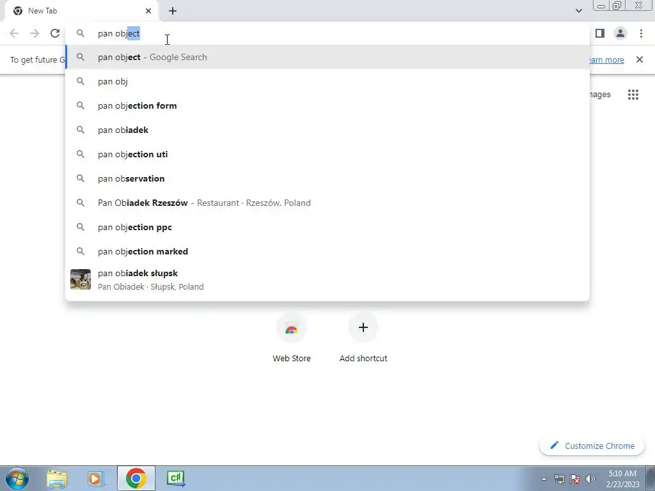This screenshot has height=491, width=655.
Task: Select the 'pan obiadek słupsk' suggestion
Action: tap(327, 280)
